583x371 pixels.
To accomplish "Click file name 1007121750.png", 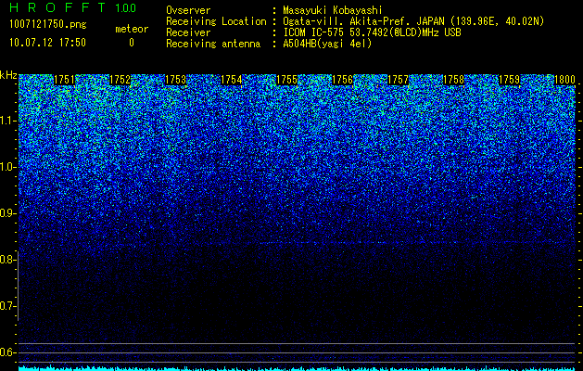I will pos(48,25).
